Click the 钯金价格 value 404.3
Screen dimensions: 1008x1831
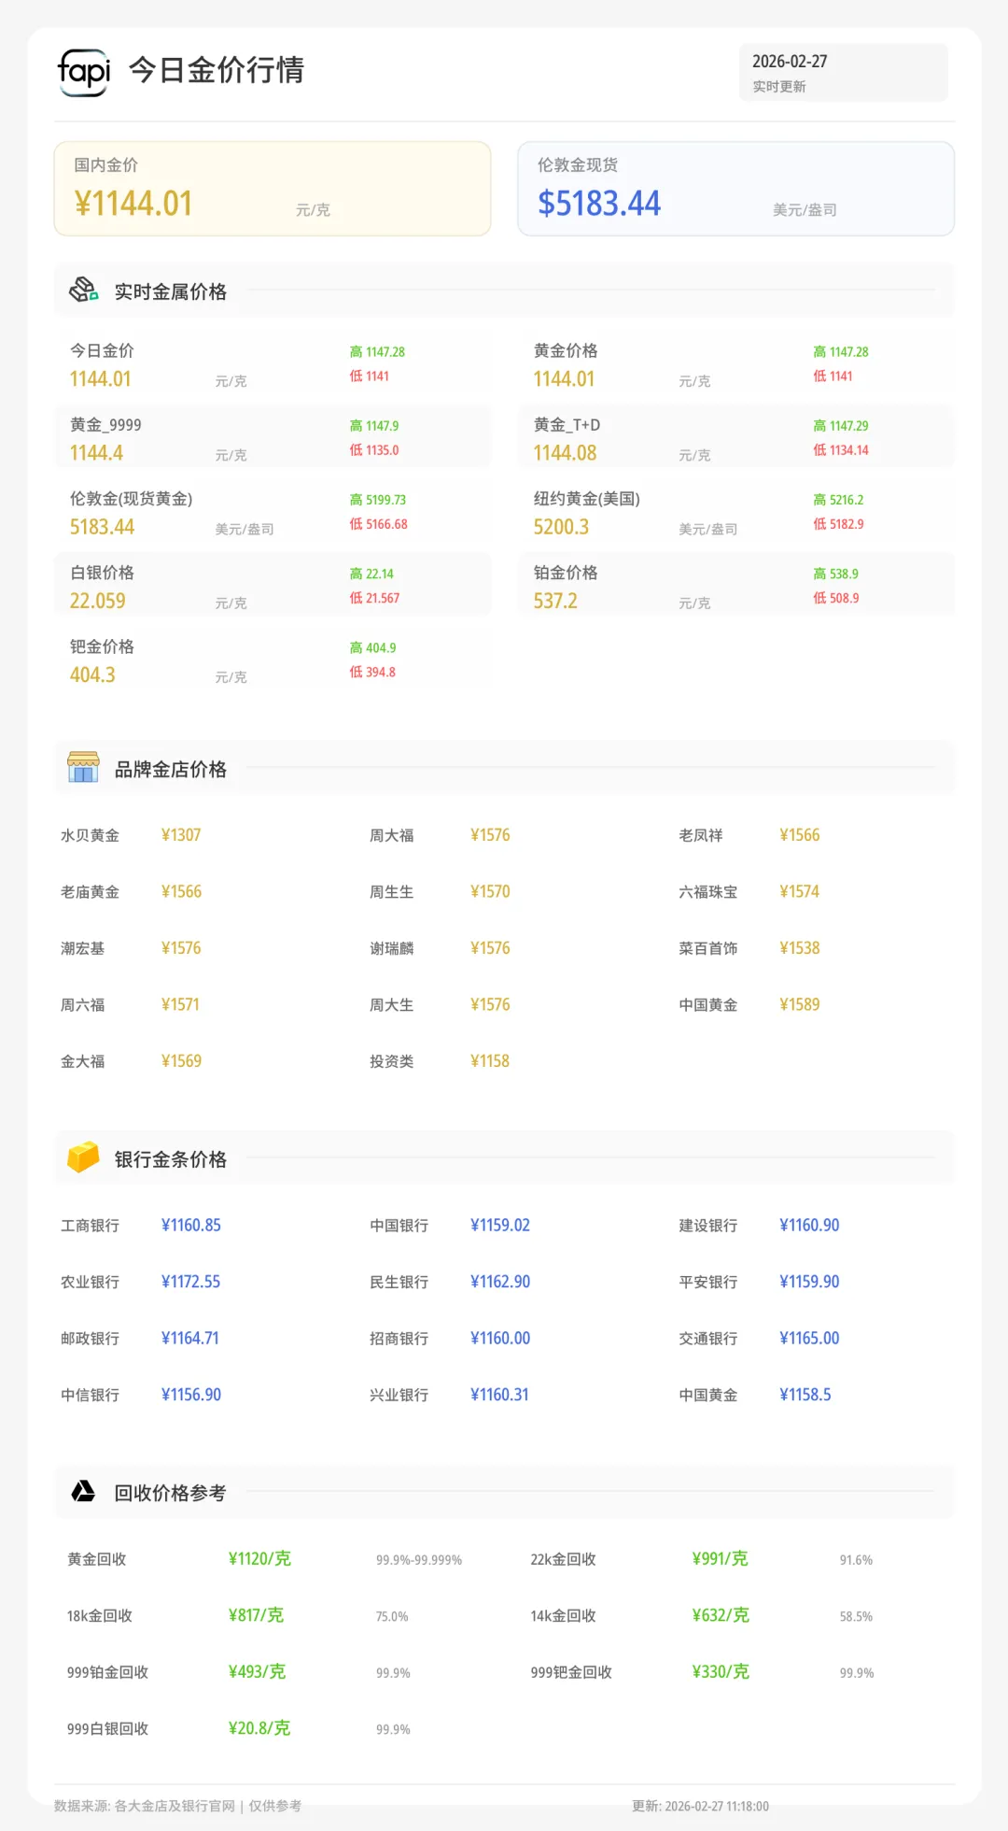click(92, 674)
